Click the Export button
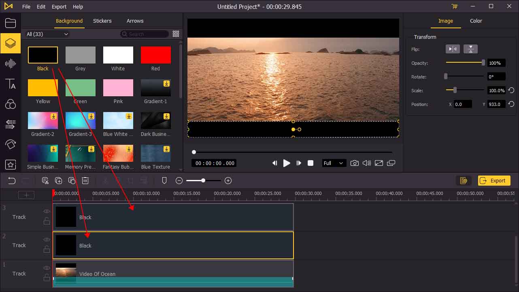 pyautogui.click(x=494, y=180)
